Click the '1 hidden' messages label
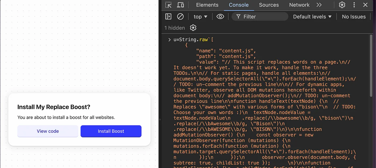Image resolution: width=376 pixels, height=168 pixels. pos(175,28)
